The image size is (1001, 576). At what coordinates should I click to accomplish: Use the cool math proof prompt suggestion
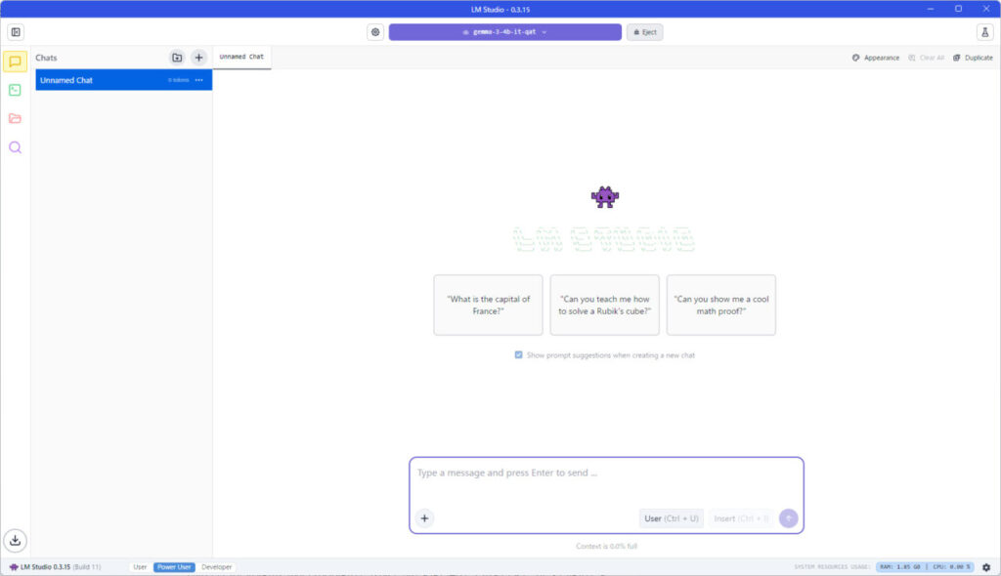coord(721,305)
